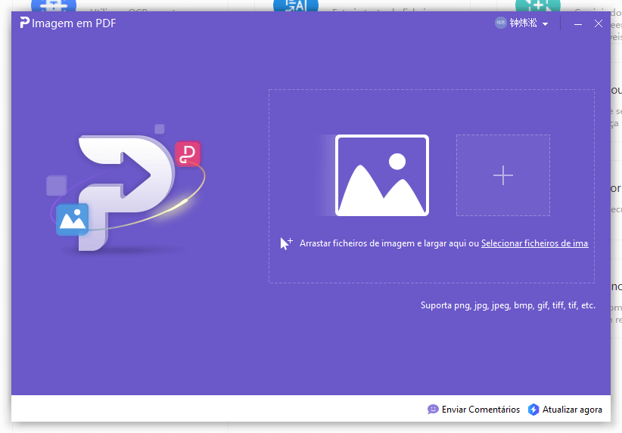Image resolution: width=622 pixels, height=433 pixels.
Task: Click the pink PDF badge icon
Action: (x=188, y=153)
